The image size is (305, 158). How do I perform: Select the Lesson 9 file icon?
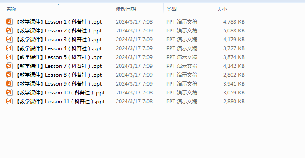tap(9, 84)
